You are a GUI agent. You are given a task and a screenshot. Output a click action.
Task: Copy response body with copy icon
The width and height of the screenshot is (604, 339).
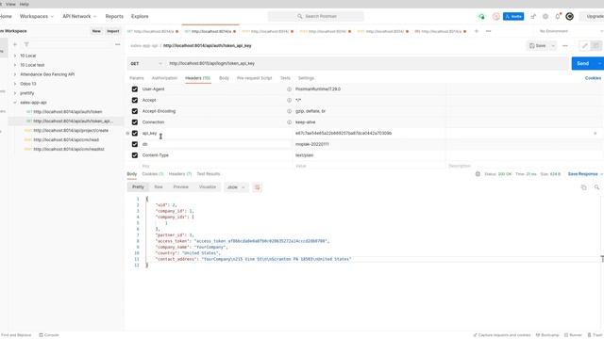583,187
